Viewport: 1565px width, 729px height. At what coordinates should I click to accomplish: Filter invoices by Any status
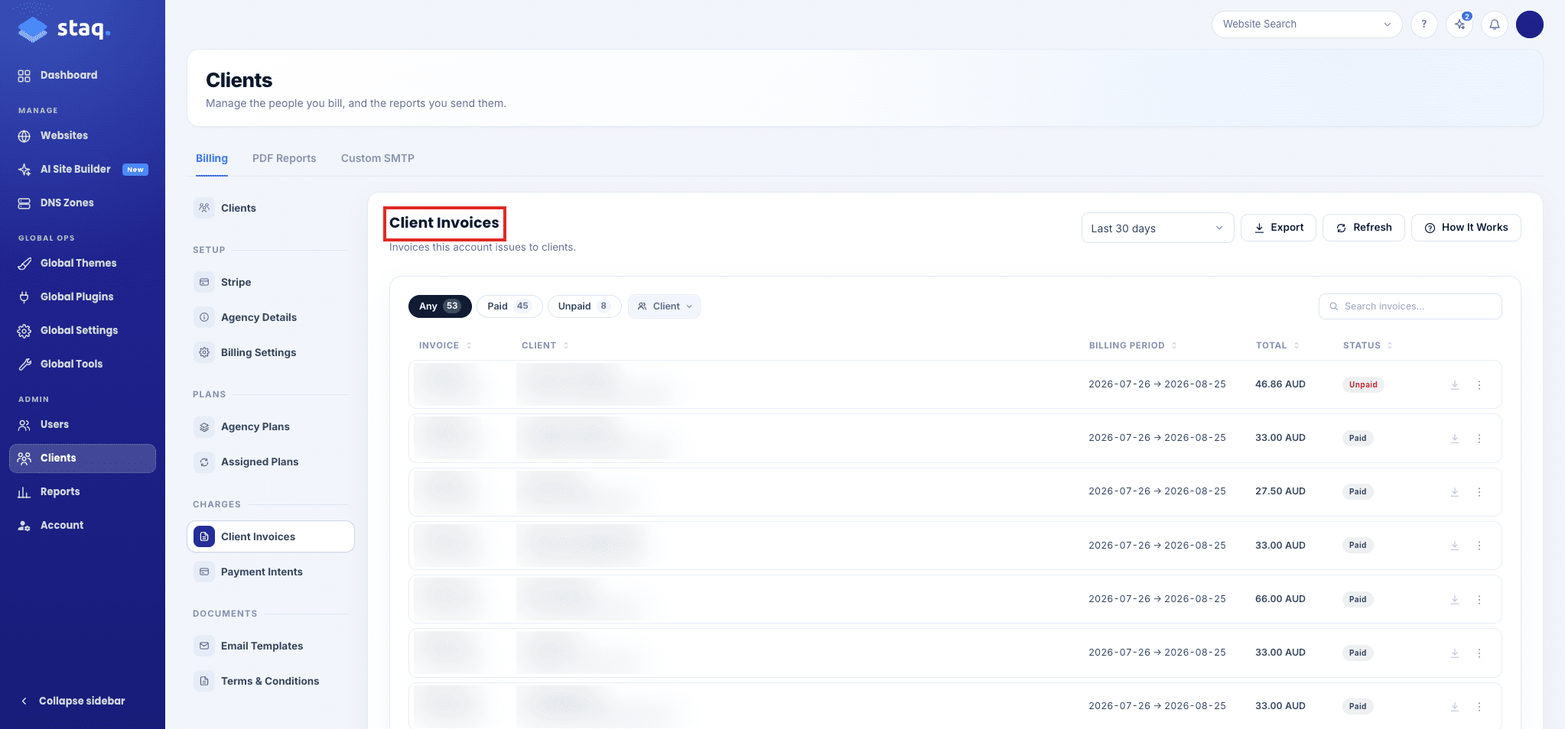tap(440, 306)
